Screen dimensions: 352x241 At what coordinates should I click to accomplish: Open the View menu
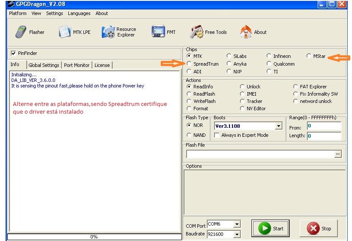click(36, 13)
